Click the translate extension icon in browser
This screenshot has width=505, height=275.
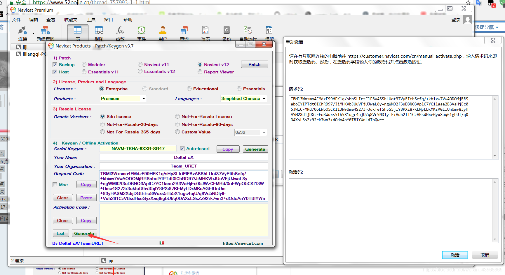(479, 3)
